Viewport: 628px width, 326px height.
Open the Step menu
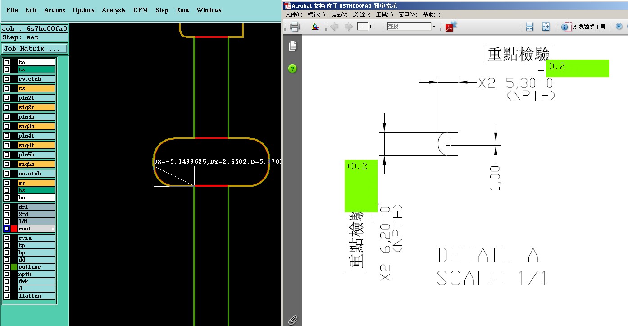[162, 10]
